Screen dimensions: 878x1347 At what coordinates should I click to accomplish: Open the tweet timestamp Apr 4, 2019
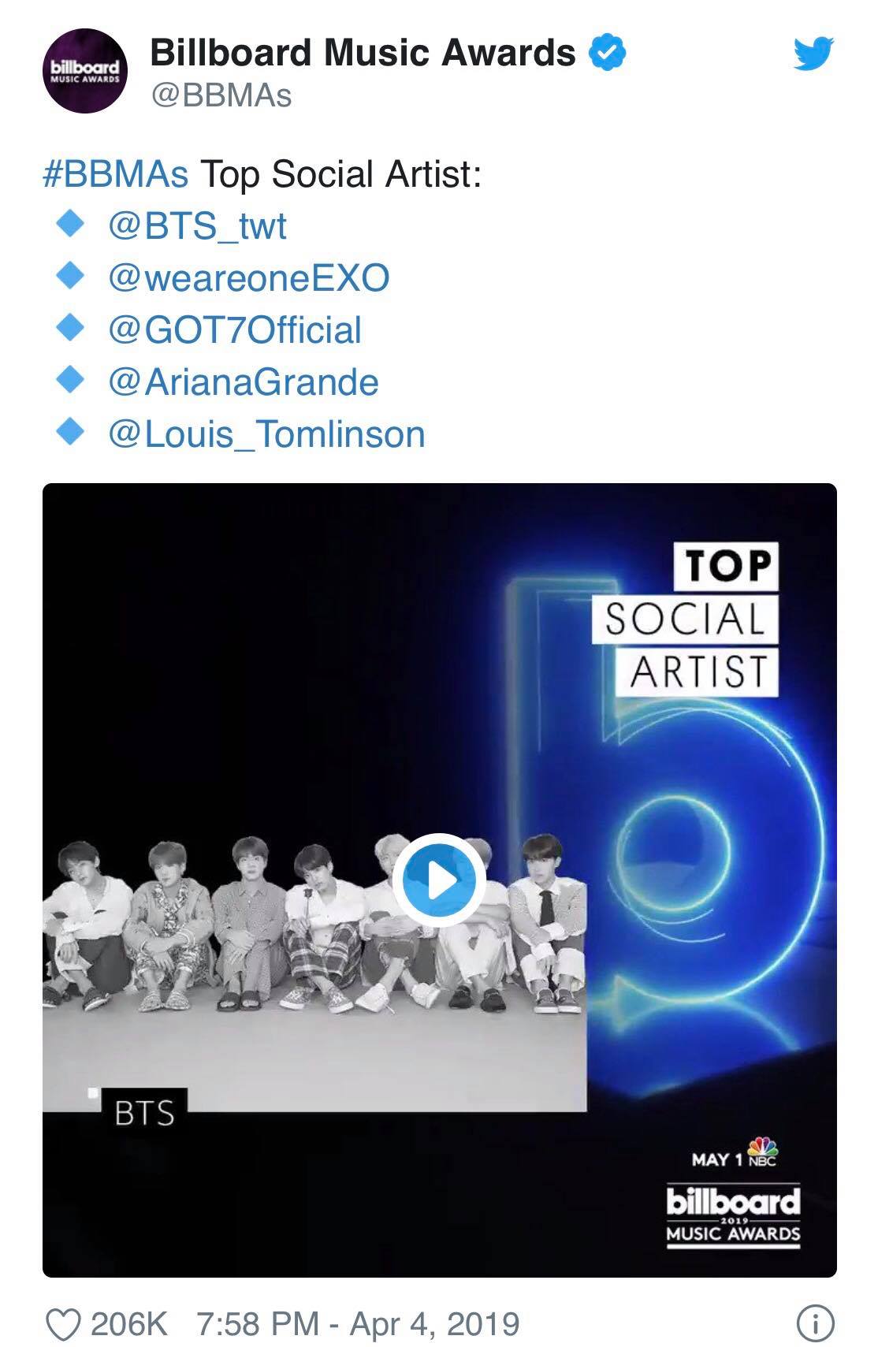click(x=358, y=1324)
